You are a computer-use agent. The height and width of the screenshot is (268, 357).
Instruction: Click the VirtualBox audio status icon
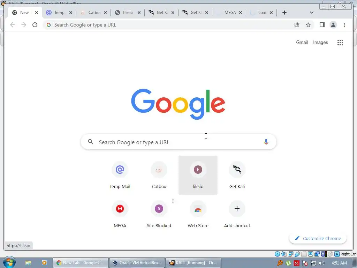point(284,254)
